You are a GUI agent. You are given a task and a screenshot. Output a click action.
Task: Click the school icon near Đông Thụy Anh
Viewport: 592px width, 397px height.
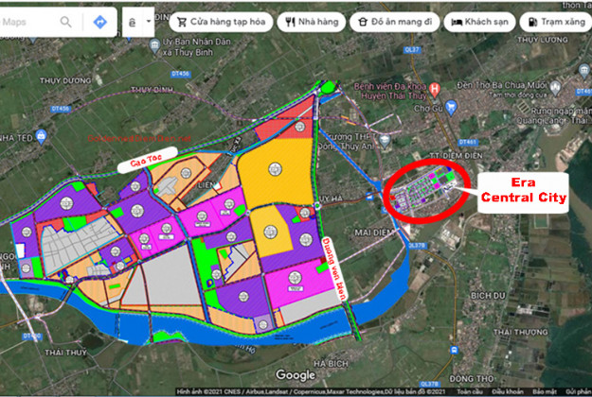pos(385,141)
